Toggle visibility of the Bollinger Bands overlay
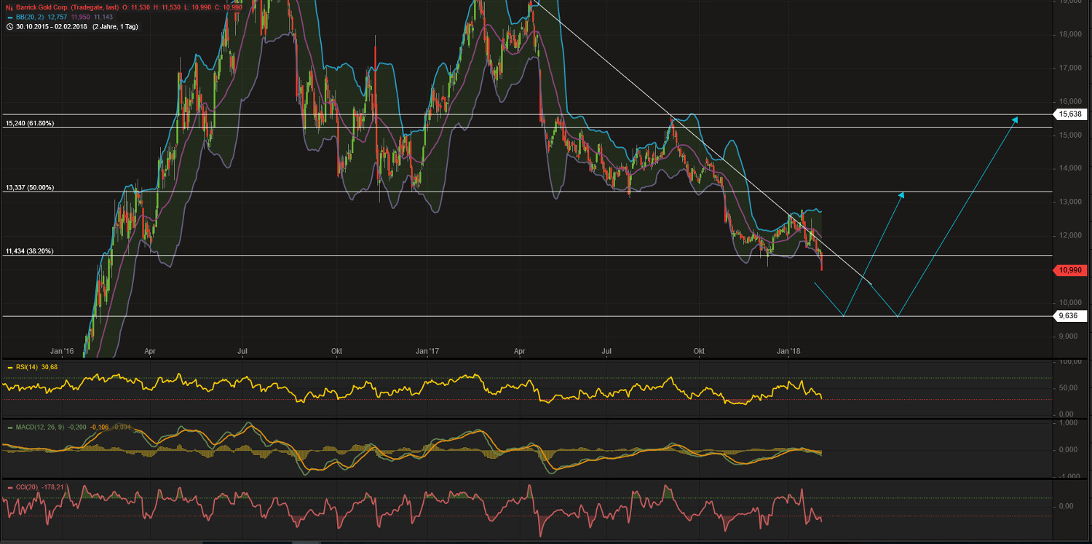Image resolution: width=1092 pixels, height=544 pixels. tap(9, 16)
